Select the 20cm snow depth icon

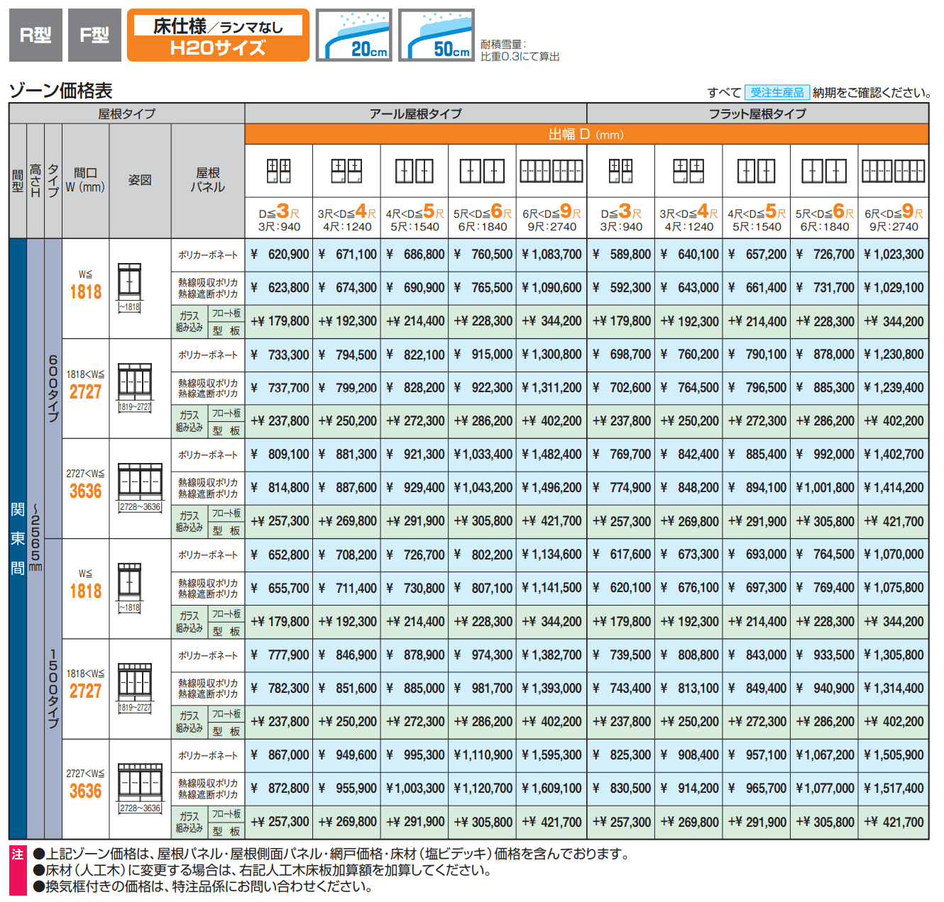pyautogui.click(x=355, y=34)
